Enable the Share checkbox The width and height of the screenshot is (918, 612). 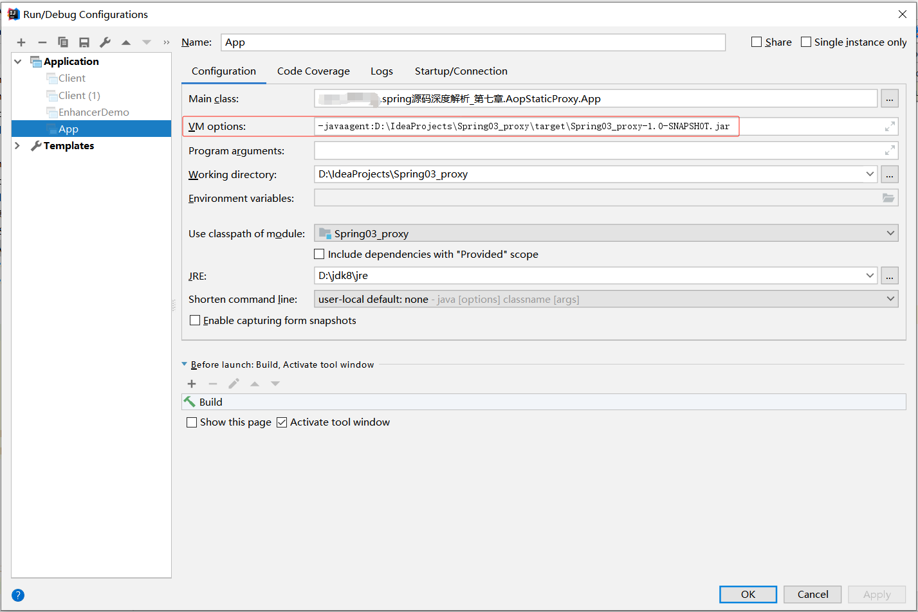[757, 42]
